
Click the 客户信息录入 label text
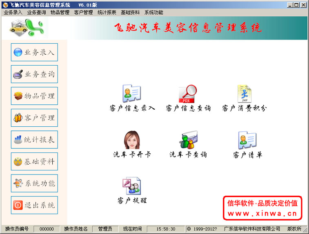[132, 108]
